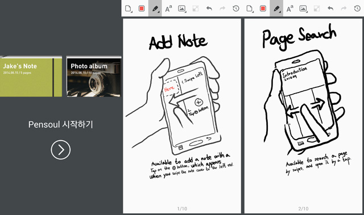364x215 pixels.
Task: Open Jake's Note notebook cover
Action: click(x=31, y=77)
